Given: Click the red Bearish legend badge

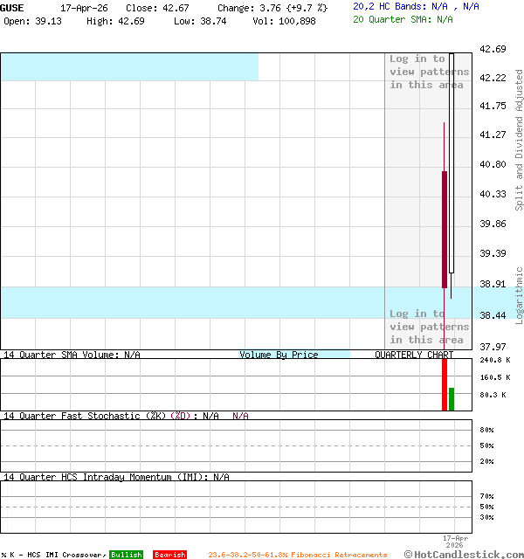Looking at the screenshot, I should click(169, 555).
